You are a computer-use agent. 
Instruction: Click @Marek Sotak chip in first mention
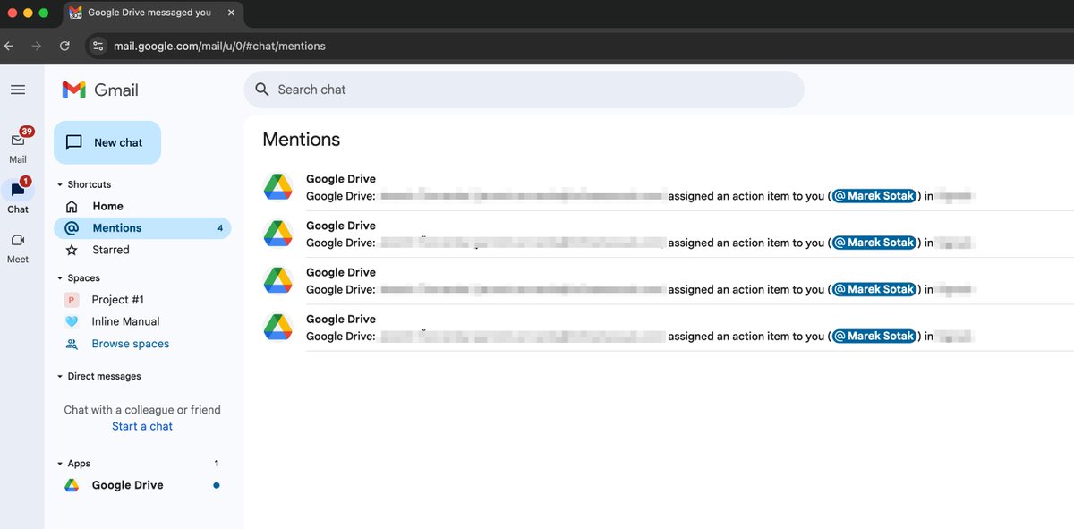coord(874,196)
